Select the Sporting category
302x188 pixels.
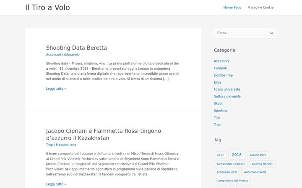[220, 110]
